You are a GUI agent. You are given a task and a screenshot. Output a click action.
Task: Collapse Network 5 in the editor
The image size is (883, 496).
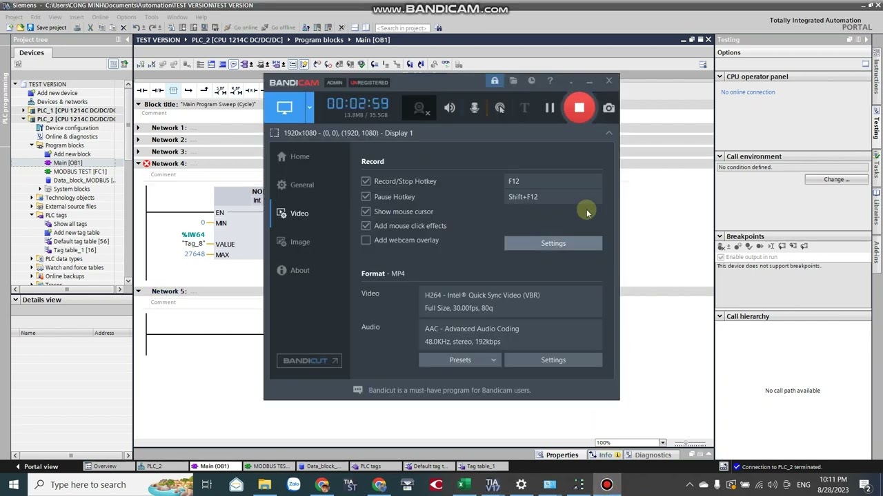pos(138,291)
